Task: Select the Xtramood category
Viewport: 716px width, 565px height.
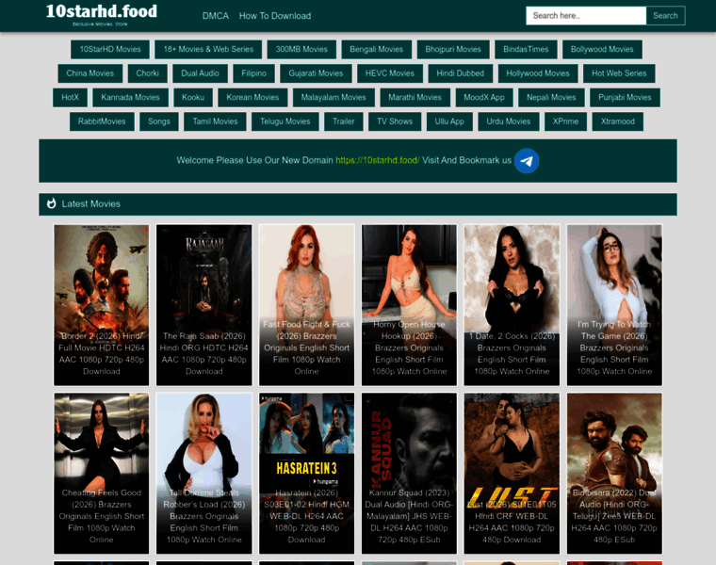Action: tap(617, 121)
